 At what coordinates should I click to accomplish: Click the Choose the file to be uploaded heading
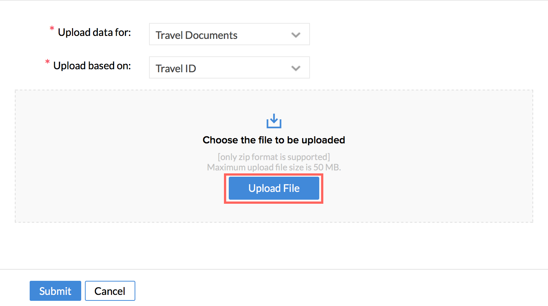pyautogui.click(x=274, y=140)
